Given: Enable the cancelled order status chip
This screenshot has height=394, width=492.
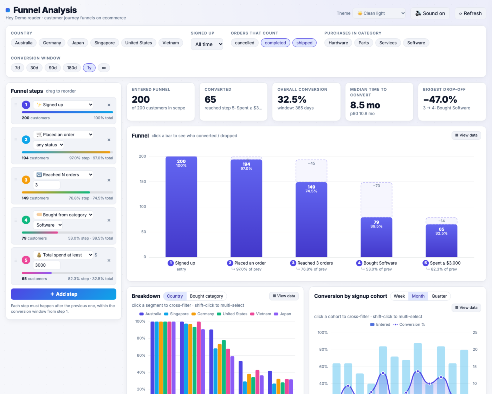Looking at the screenshot, I should [245, 43].
